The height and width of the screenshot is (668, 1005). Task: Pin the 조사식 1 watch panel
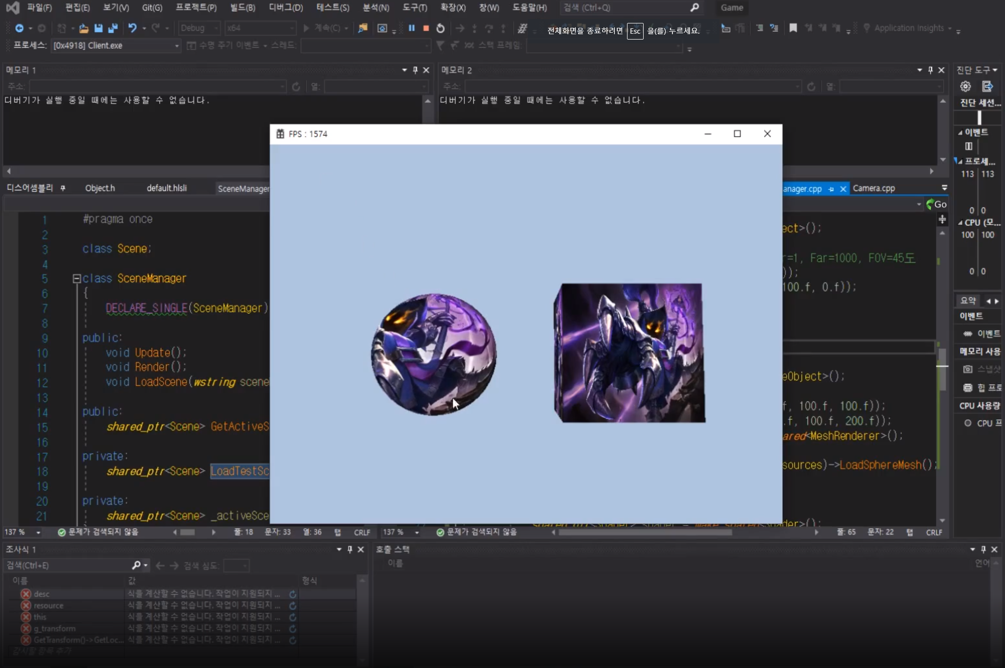coord(349,549)
